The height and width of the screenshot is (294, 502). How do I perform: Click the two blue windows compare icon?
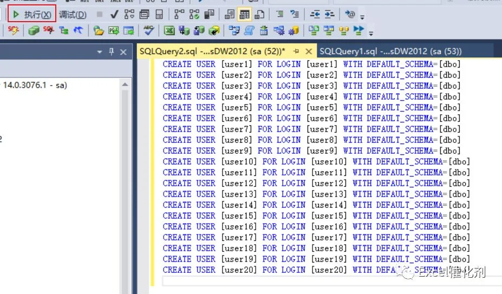pos(329,30)
